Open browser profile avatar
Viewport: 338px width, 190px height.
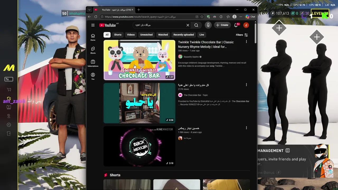click(234, 17)
